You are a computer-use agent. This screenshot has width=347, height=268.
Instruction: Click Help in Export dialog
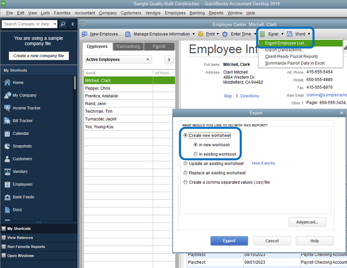pyautogui.click(x=314, y=241)
